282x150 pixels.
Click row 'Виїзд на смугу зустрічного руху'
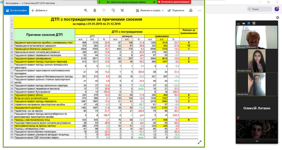point(106,98)
